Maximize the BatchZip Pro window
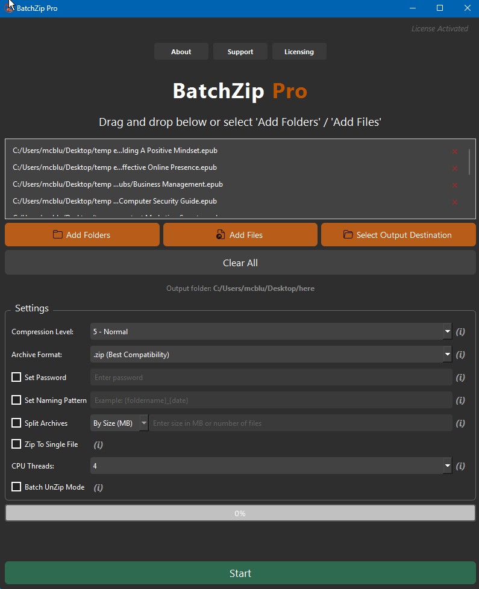The height and width of the screenshot is (589, 479). point(440,8)
